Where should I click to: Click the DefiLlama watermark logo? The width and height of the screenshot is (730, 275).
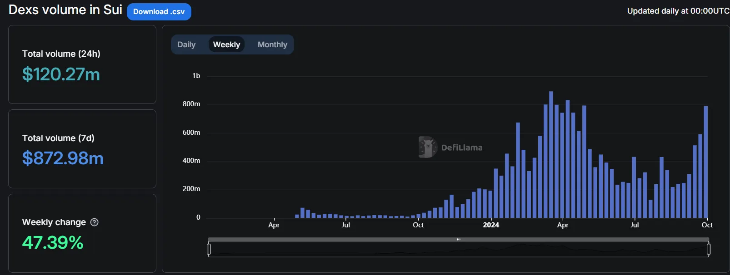tap(450, 147)
